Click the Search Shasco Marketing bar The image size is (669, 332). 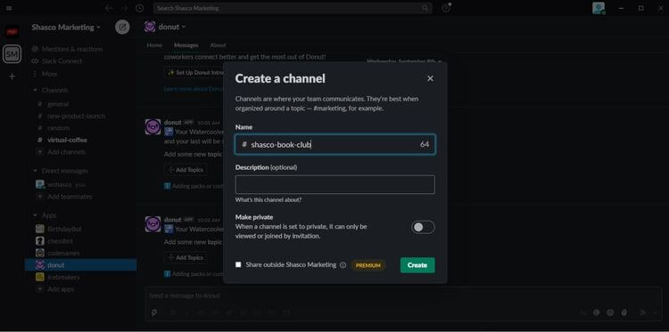(x=293, y=8)
